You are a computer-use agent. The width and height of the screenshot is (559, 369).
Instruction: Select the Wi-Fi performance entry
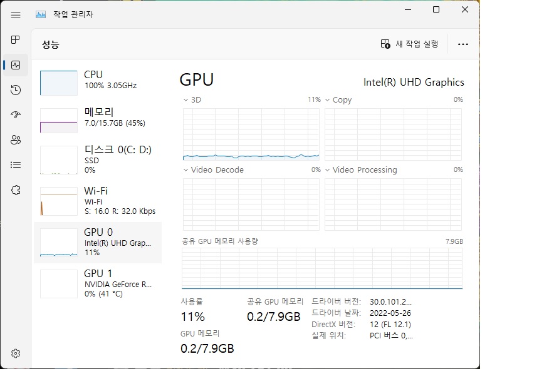[x=98, y=201]
